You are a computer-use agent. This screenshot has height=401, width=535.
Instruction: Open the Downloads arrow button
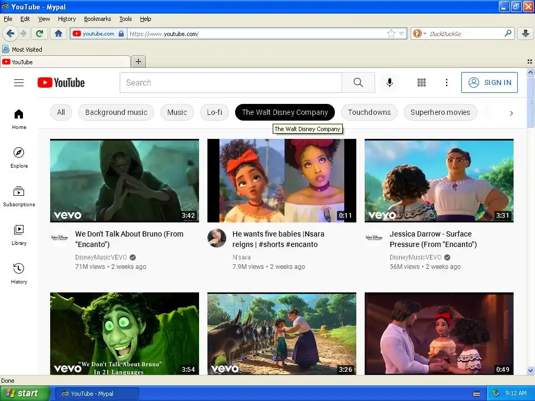click(526, 33)
